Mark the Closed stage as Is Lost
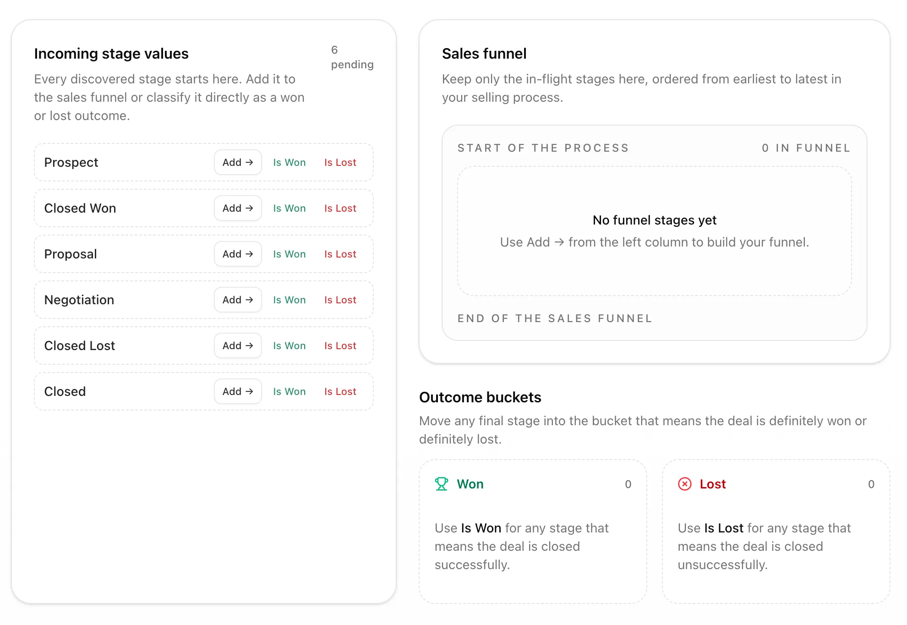 (340, 391)
